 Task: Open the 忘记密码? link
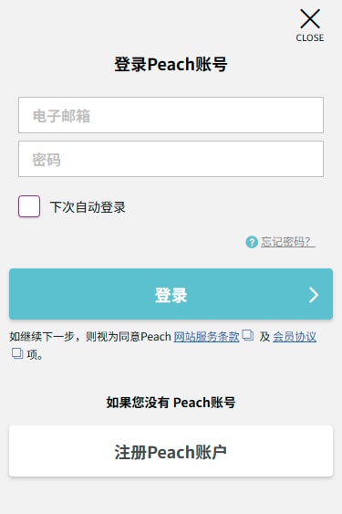pyautogui.click(x=287, y=242)
